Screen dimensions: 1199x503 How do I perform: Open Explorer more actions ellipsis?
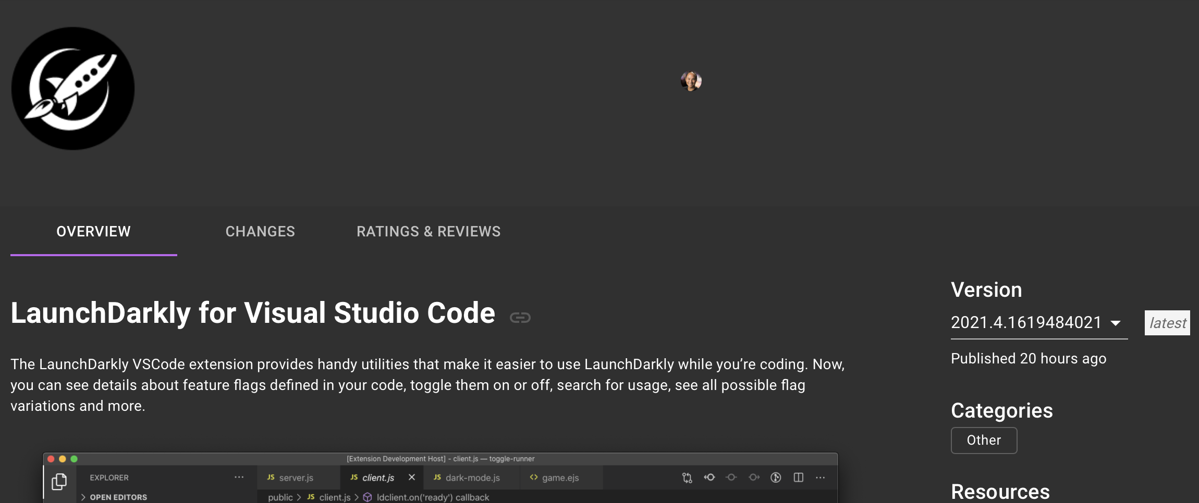pos(239,477)
